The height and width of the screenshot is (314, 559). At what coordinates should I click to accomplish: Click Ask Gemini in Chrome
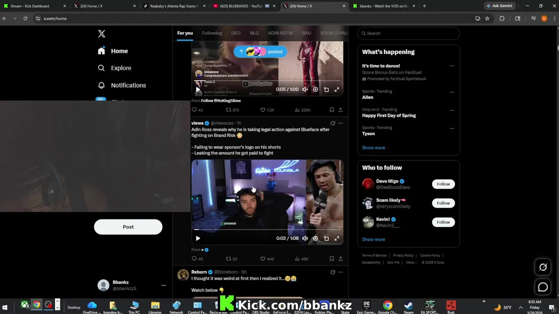coord(500,6)
